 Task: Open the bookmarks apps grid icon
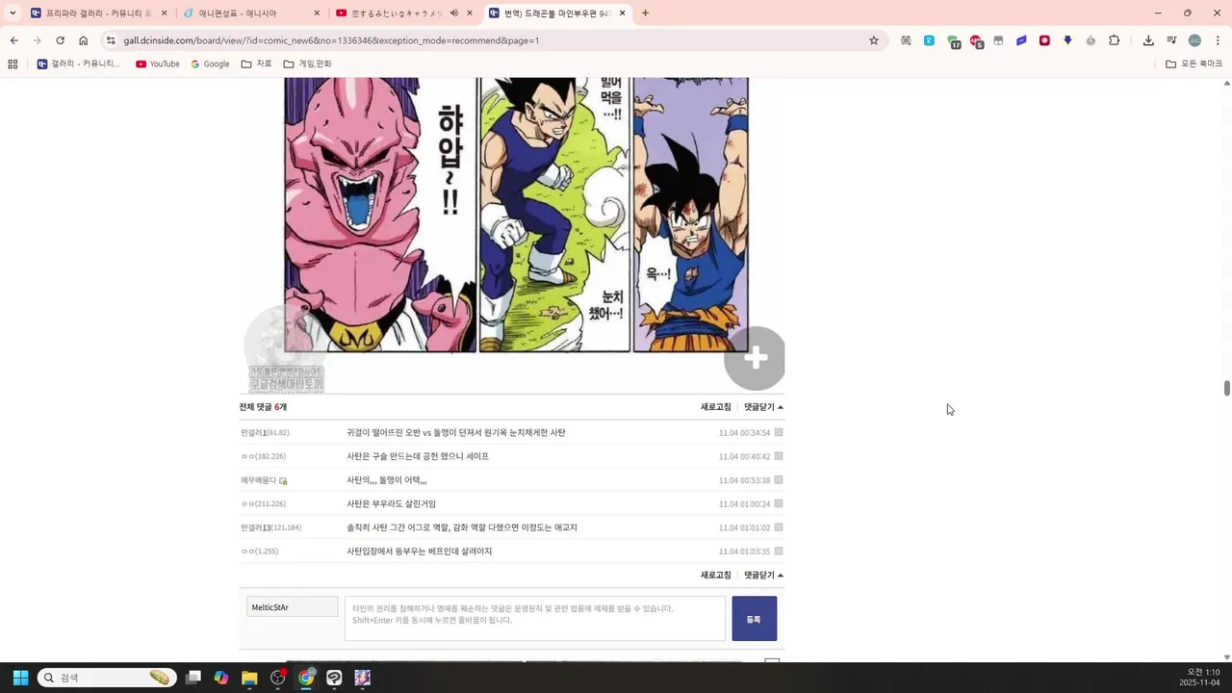pyautogui.click(x=13, y=64)
